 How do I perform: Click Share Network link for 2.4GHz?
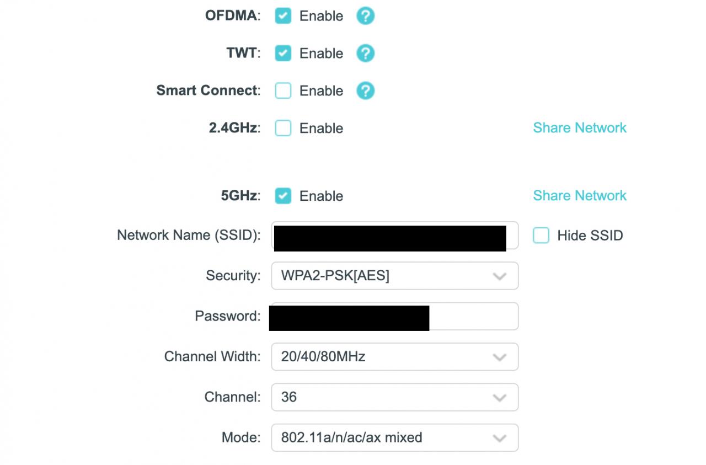[x=580, y=128]
